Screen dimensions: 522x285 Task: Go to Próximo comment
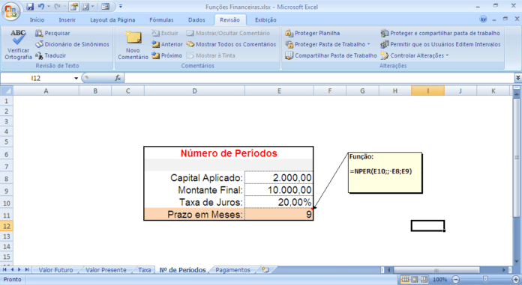tap(166, 55)
